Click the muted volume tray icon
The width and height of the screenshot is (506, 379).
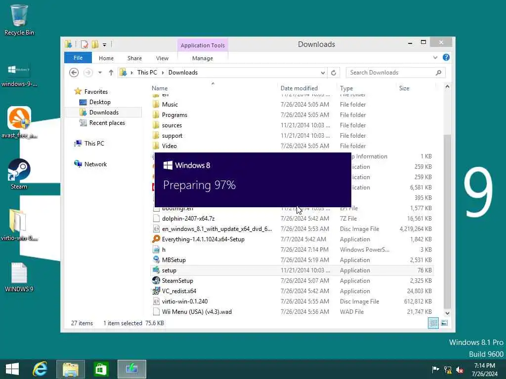point(460,369)
